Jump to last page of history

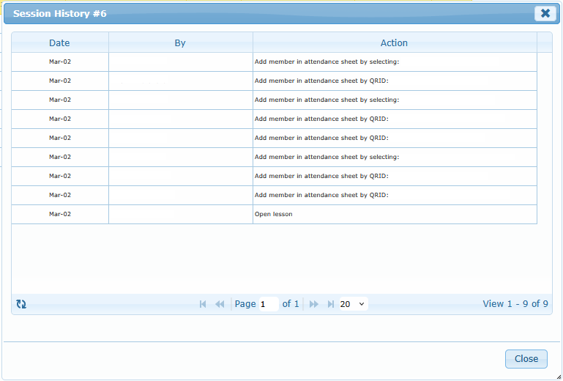331,304
